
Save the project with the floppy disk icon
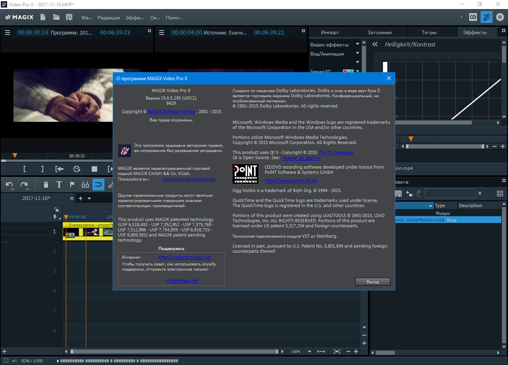[69, 17]
